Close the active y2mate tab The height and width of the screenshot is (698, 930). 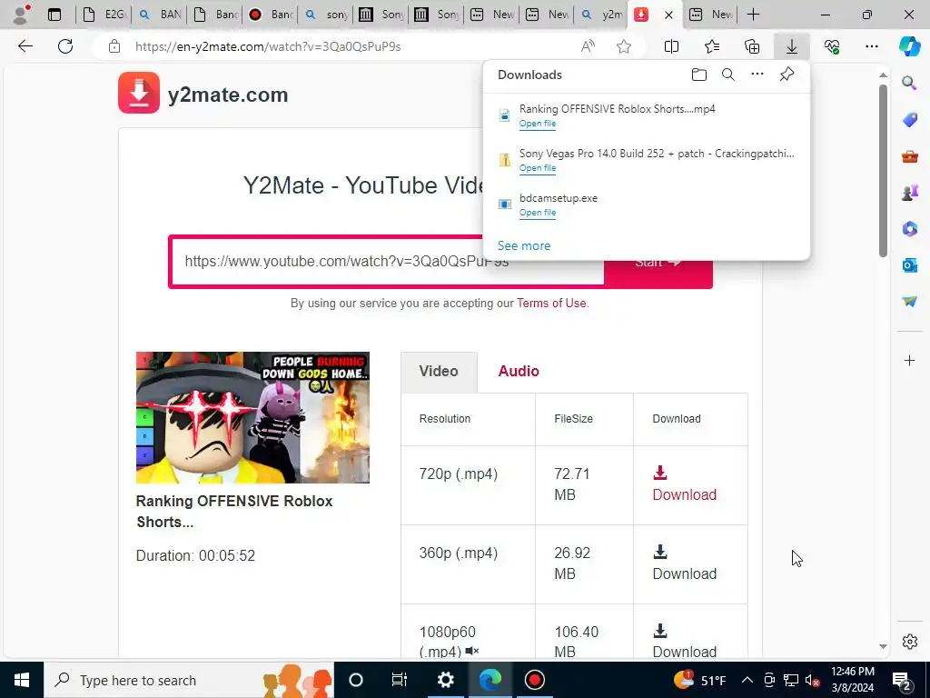[668, 15]
